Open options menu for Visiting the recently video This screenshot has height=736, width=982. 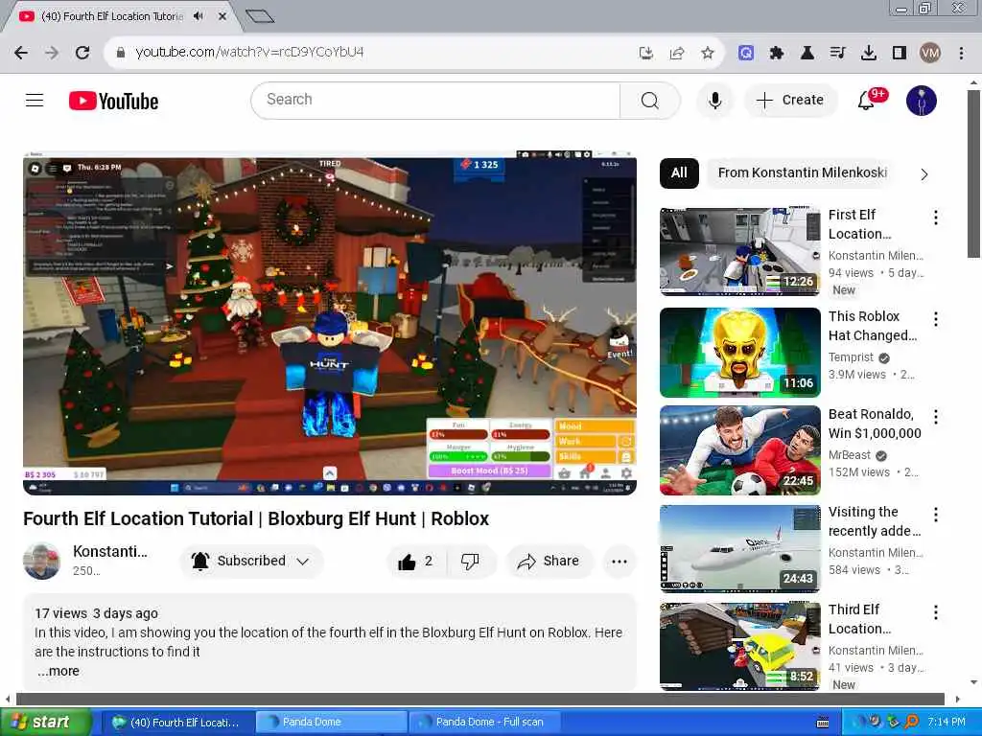936,515
